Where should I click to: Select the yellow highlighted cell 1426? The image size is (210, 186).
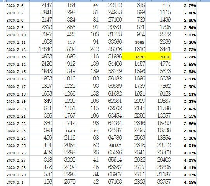[x=134, y=56]
